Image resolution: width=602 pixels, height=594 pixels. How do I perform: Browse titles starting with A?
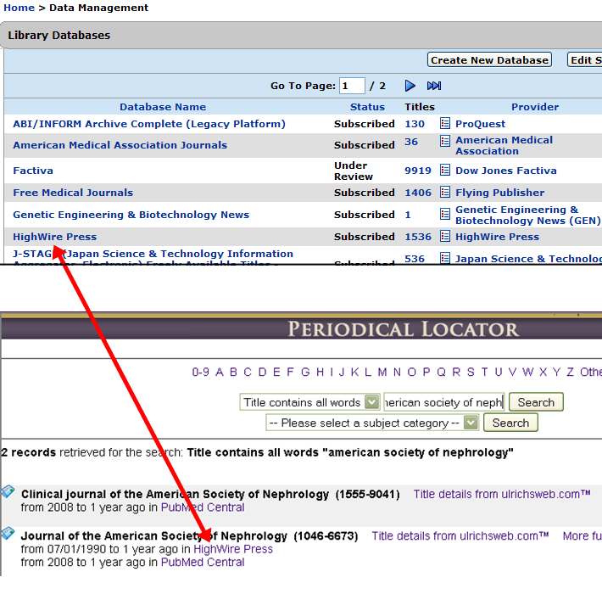(220, 372)
